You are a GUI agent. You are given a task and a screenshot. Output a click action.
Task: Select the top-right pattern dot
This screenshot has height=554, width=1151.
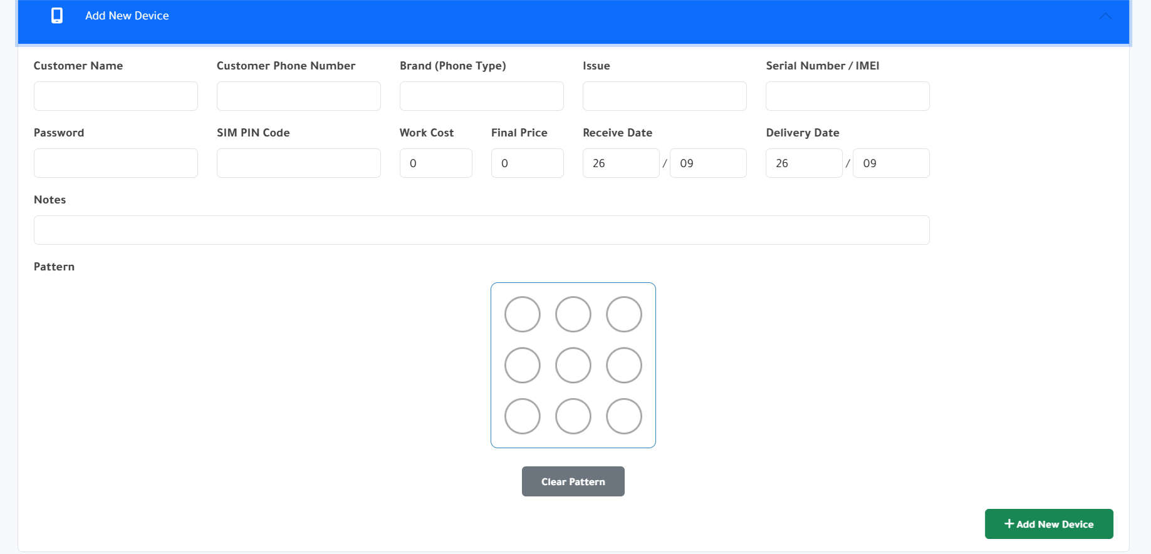623,314
